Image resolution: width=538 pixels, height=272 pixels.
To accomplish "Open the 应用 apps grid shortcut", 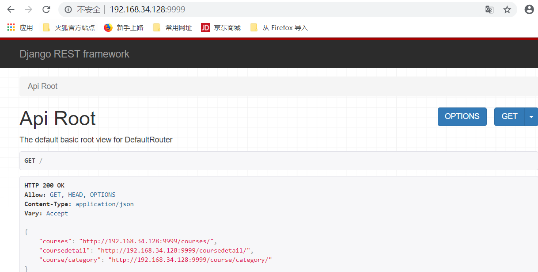I will tap(20, 27).
